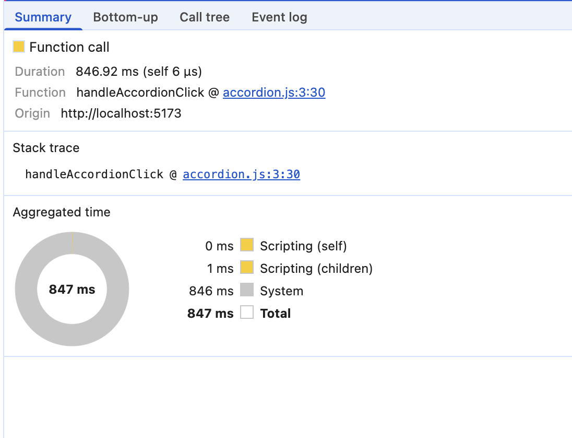Image resolution: width=572 pixels, height=438 pixels.
Task: Click the Scripting (self) yellow swatch
Action: point(247,245)
